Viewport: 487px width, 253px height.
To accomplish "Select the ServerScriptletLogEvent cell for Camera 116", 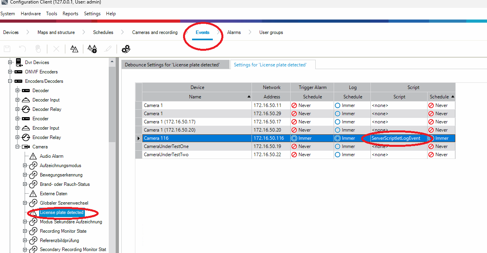I will [x=398, y=138].
